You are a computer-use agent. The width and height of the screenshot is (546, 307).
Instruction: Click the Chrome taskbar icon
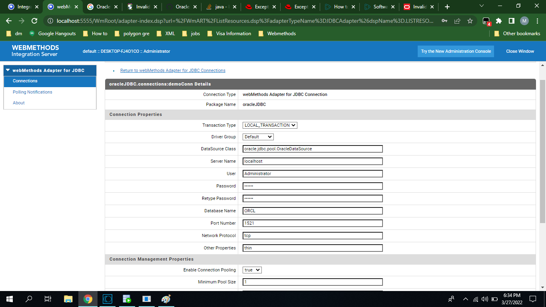coord(88,299)
